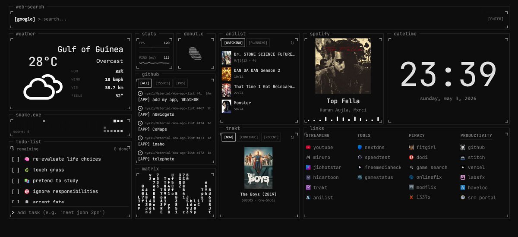Select the trakt NOW tab
518x237 pixels.
click(229, 137)
